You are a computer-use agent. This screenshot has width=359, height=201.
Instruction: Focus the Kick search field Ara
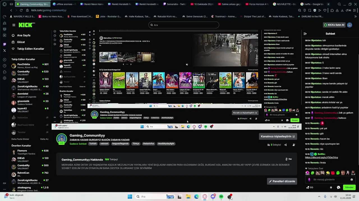click(184, 25)
